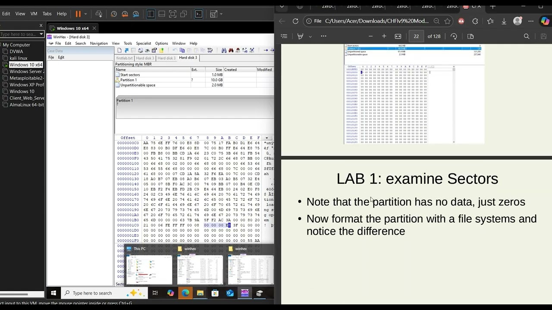
Task: Open Task View on the taskbar
Action: coord(155,293)
